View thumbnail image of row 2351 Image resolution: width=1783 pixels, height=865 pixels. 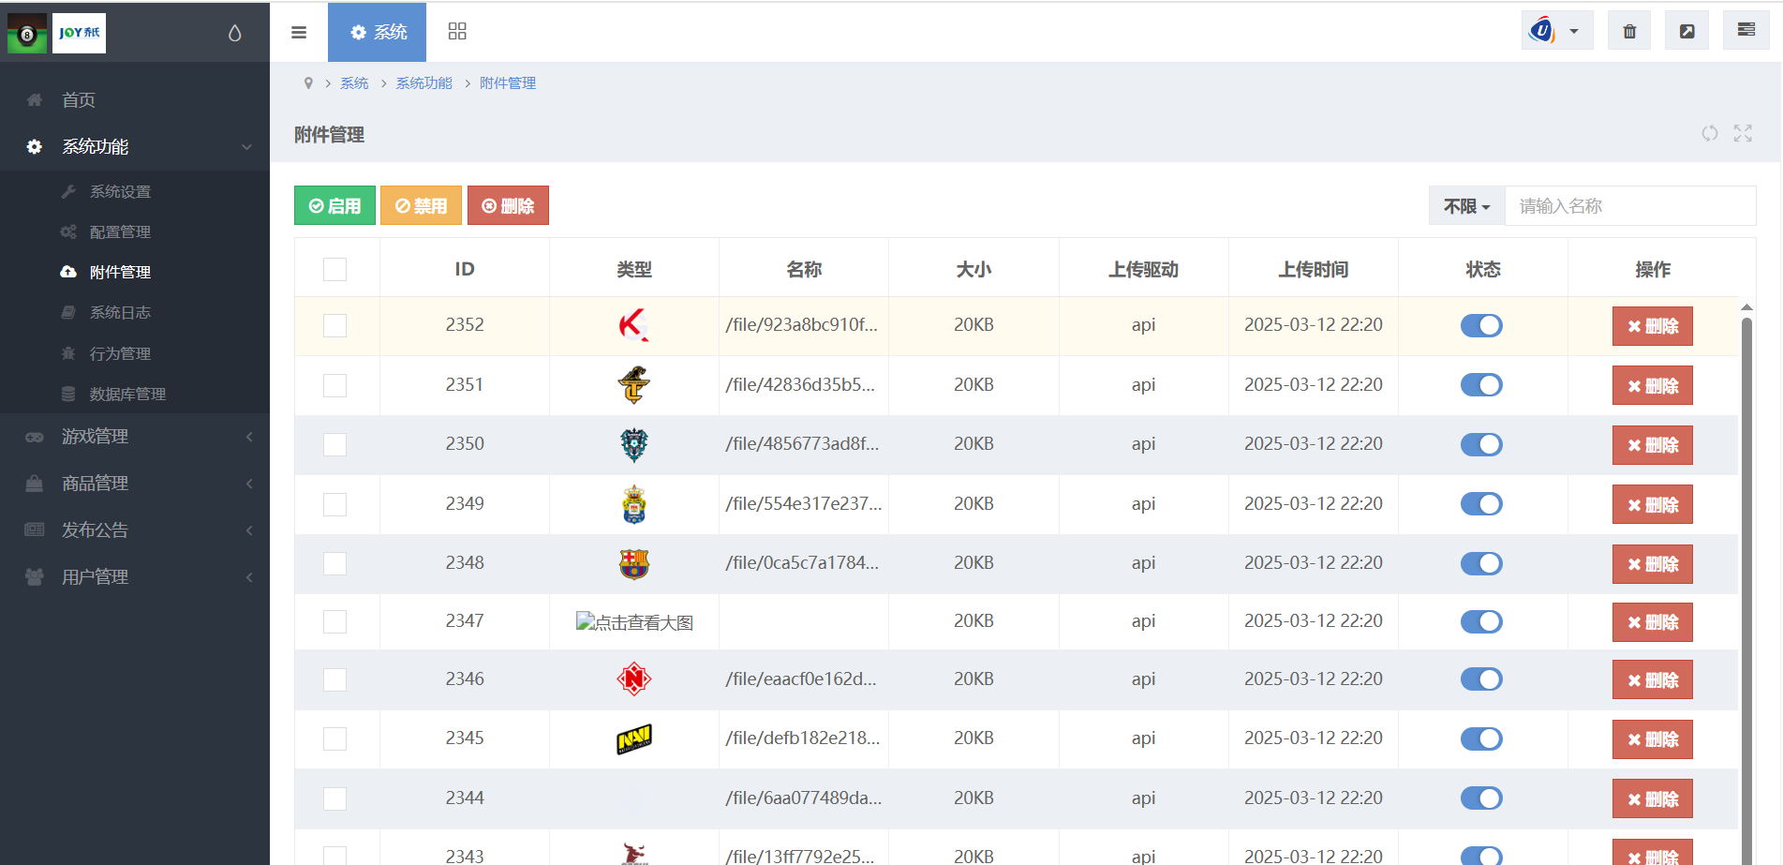(634, 385)
